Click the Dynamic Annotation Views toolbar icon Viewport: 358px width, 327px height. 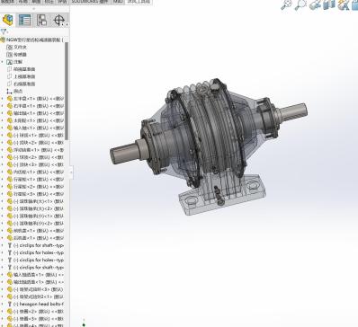pyautogui.click(x=344, y=4)
